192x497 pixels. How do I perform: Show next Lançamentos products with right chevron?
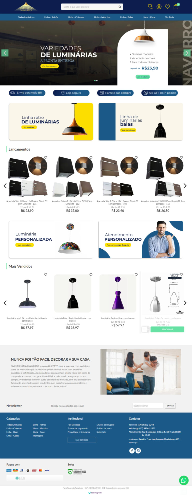click(x=185, y=186)
